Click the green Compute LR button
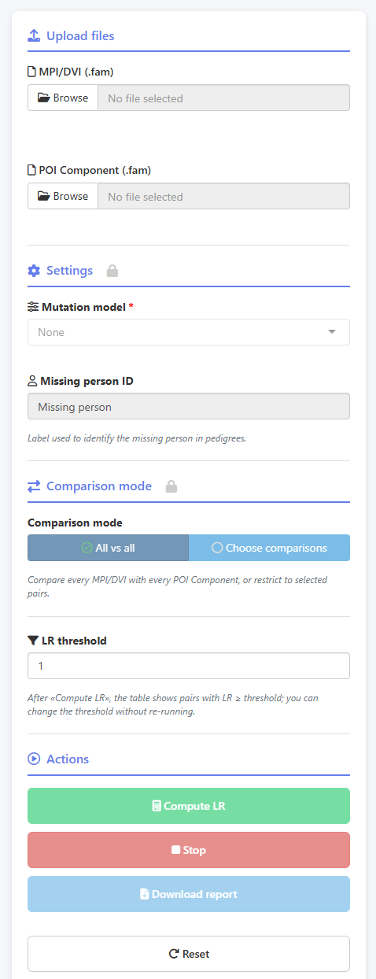This screenshot has height=979, width=376. 189,806
